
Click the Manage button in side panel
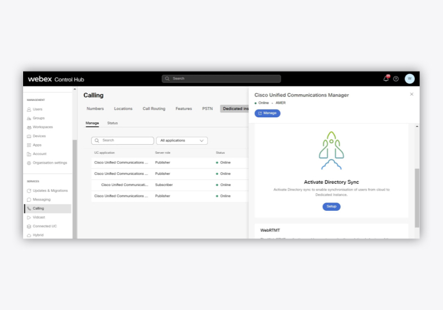267,113
